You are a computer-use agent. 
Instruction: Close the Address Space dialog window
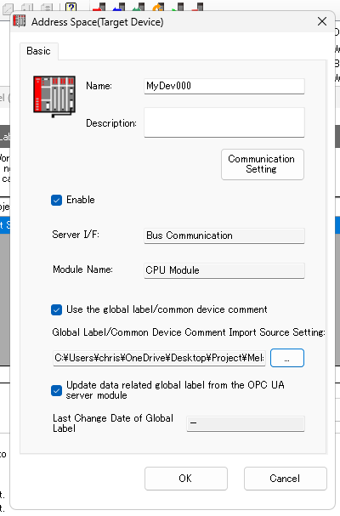coord(322,22)
